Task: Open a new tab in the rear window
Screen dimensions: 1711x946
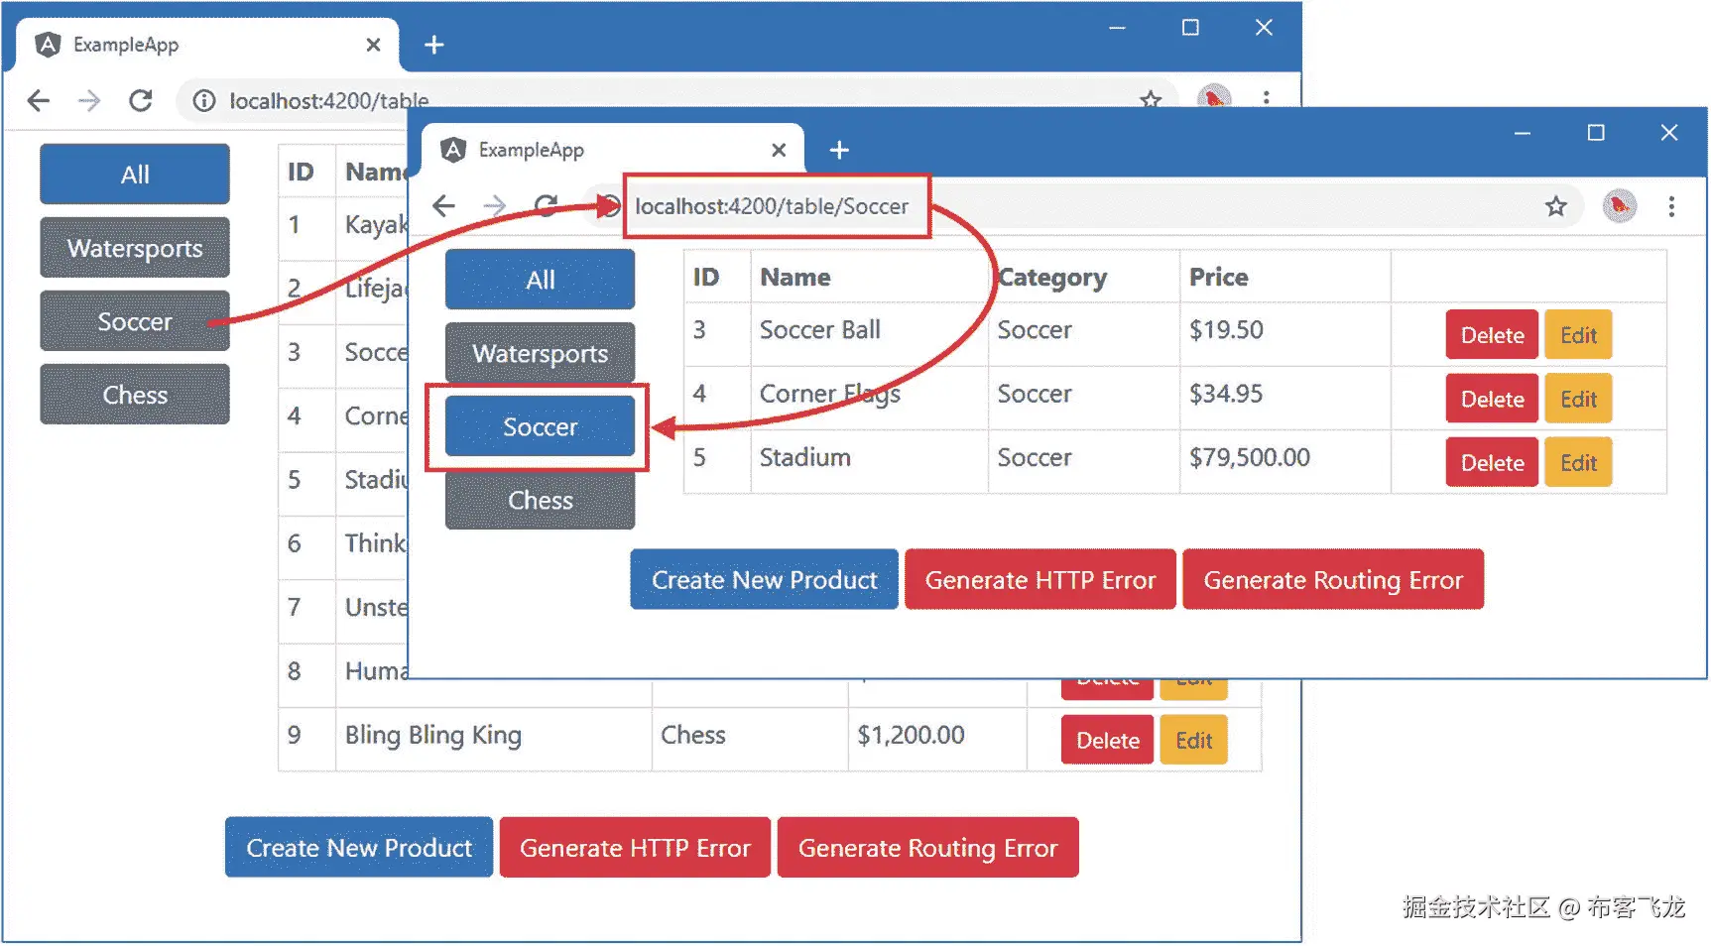Action: point(433,45)
